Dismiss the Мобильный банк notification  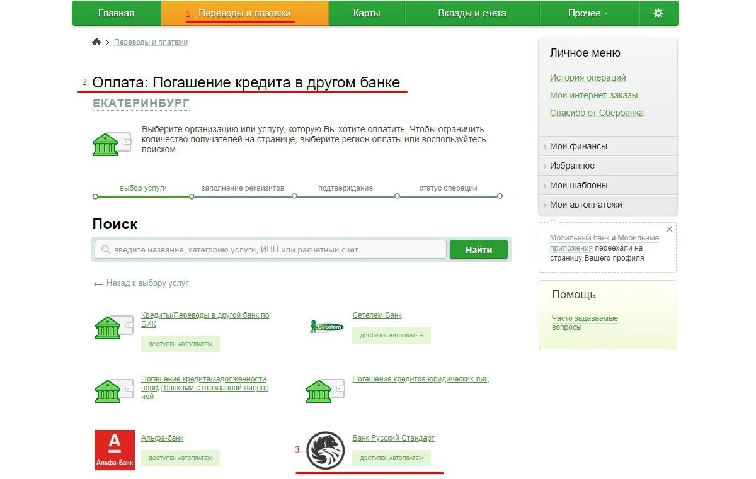pos(669,228)
